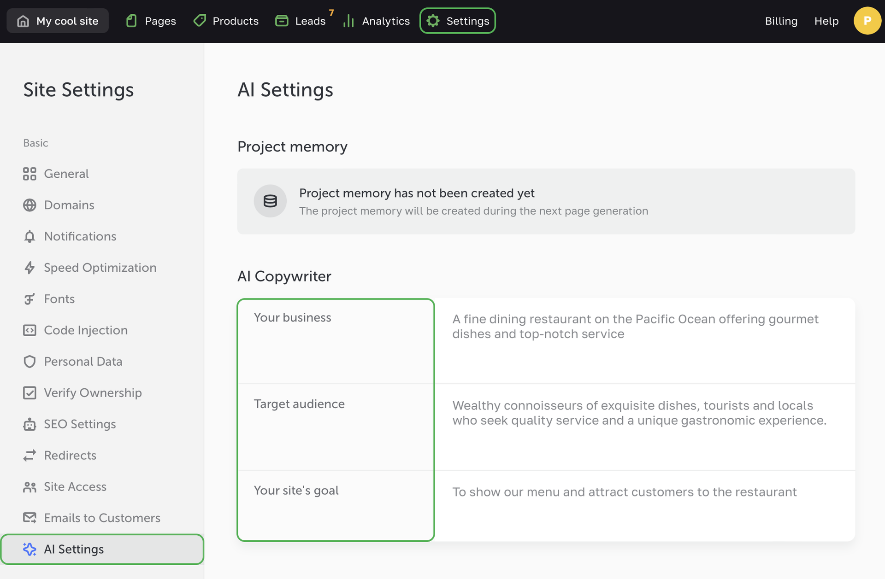Open the user profile avatar

click(867, 21)
